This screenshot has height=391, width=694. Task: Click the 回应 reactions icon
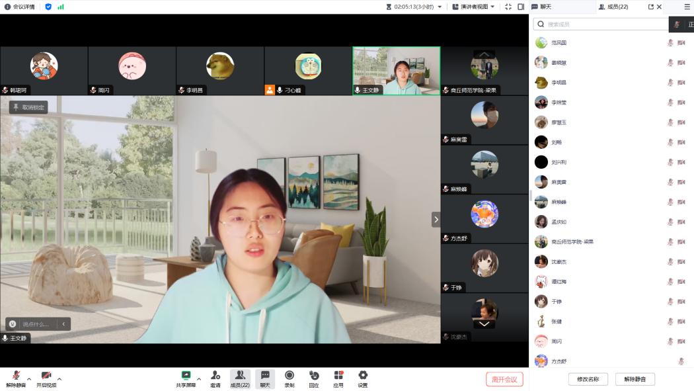click(314, 376)
